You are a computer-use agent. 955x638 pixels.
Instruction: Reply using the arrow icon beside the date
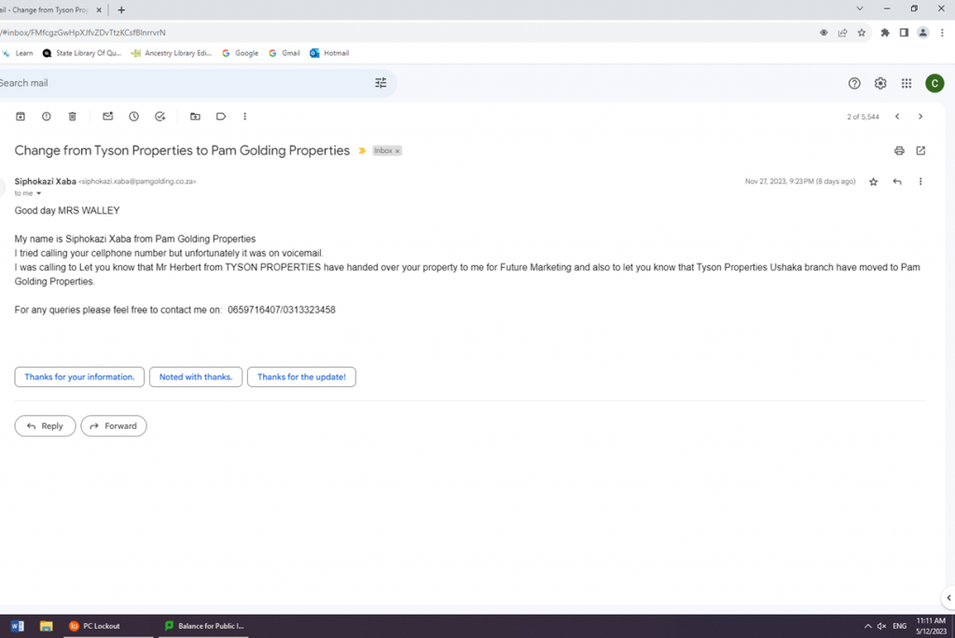pos(897,182)
